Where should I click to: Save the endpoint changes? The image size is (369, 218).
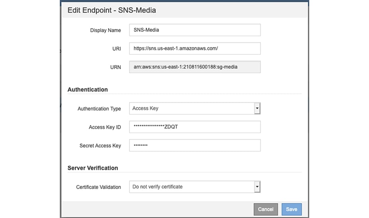tap(292, 209)
